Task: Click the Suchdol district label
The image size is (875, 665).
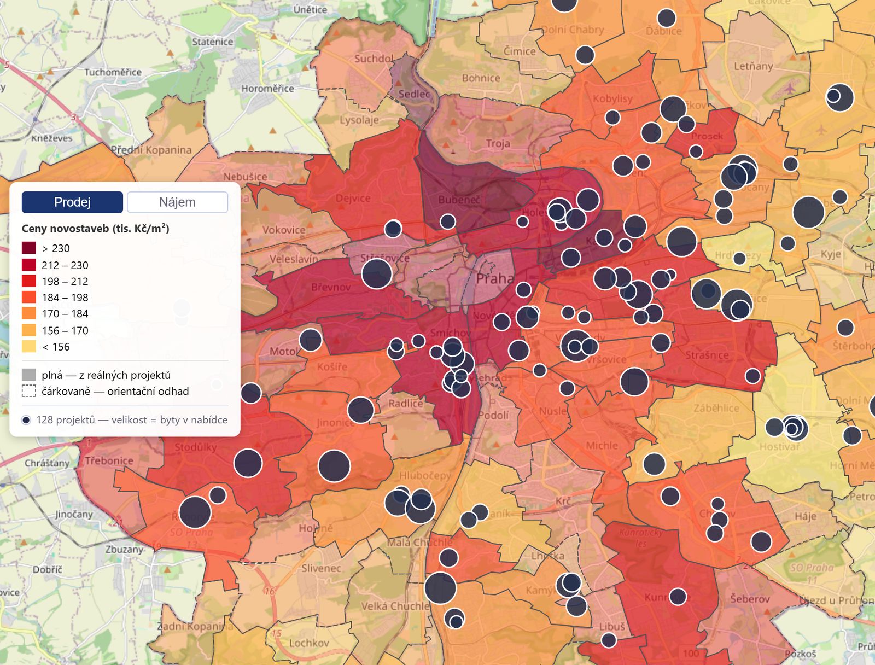Action: coord(374,58)
